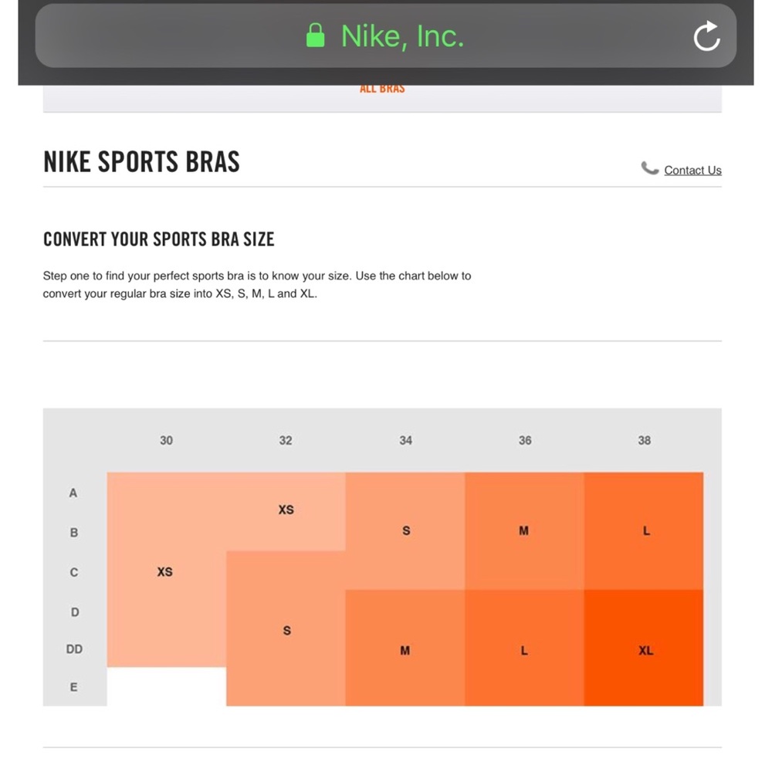Tap the Nike, Inc. address bar
This screenshot has width=772, height=772.
(401, 36)
